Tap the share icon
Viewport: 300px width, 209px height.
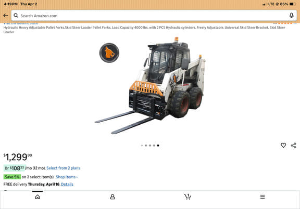point(294,146)
